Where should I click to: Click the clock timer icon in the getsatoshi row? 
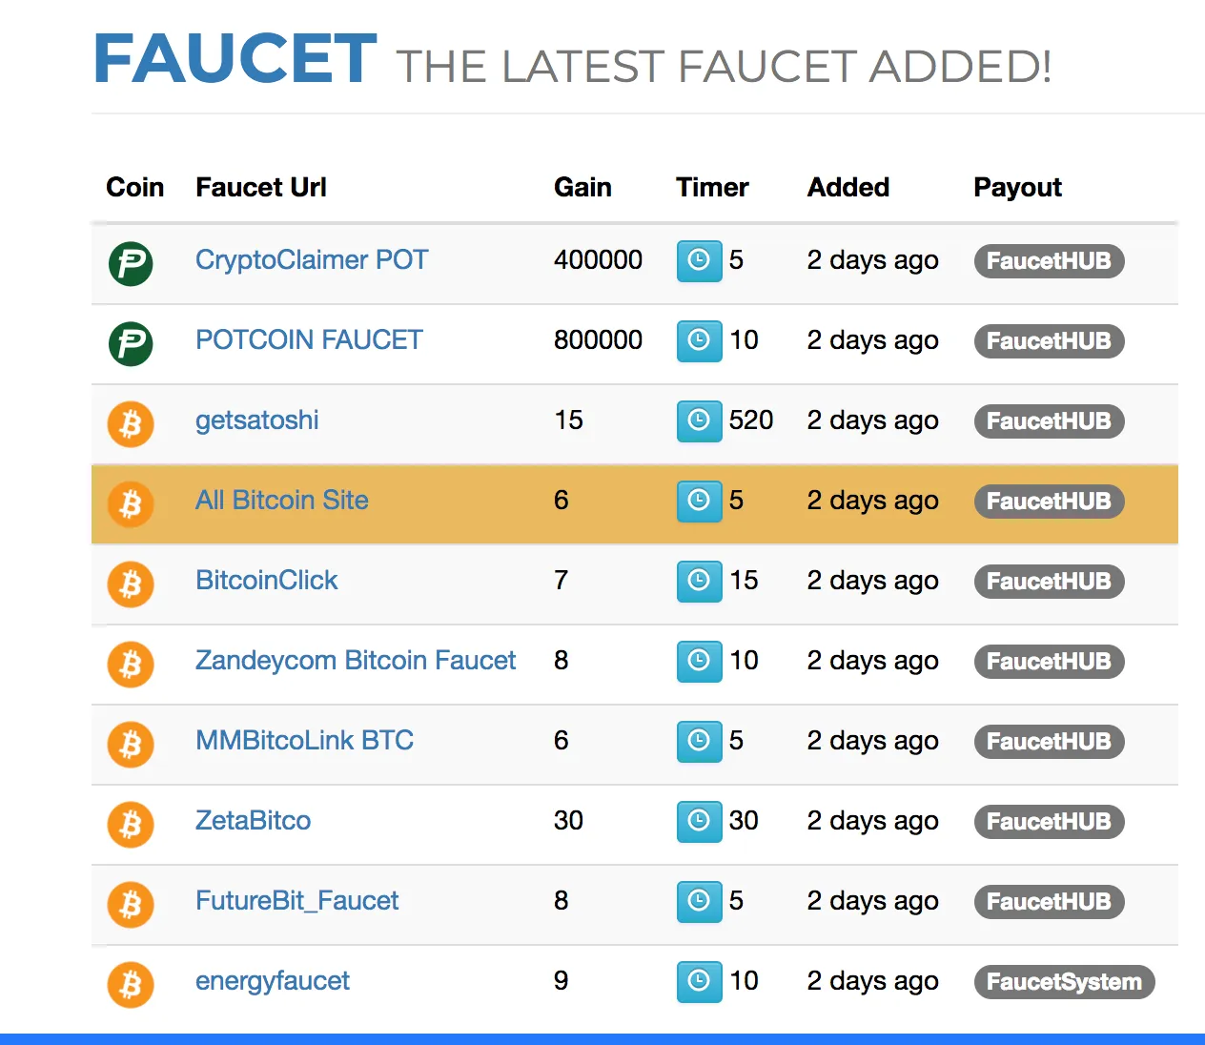click(699, 421)
